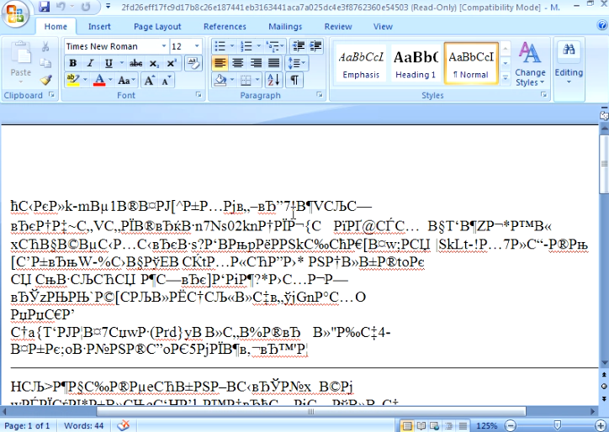609x432 pixels.
Task: Click the Sort icon in Paragraph group
Action: click(x=276, y=81)
